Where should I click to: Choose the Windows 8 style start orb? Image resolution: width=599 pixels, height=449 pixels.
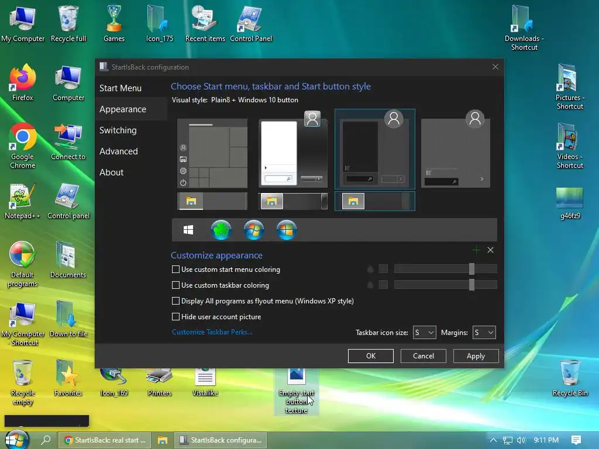pyautogui.click(x=287, y=230)
